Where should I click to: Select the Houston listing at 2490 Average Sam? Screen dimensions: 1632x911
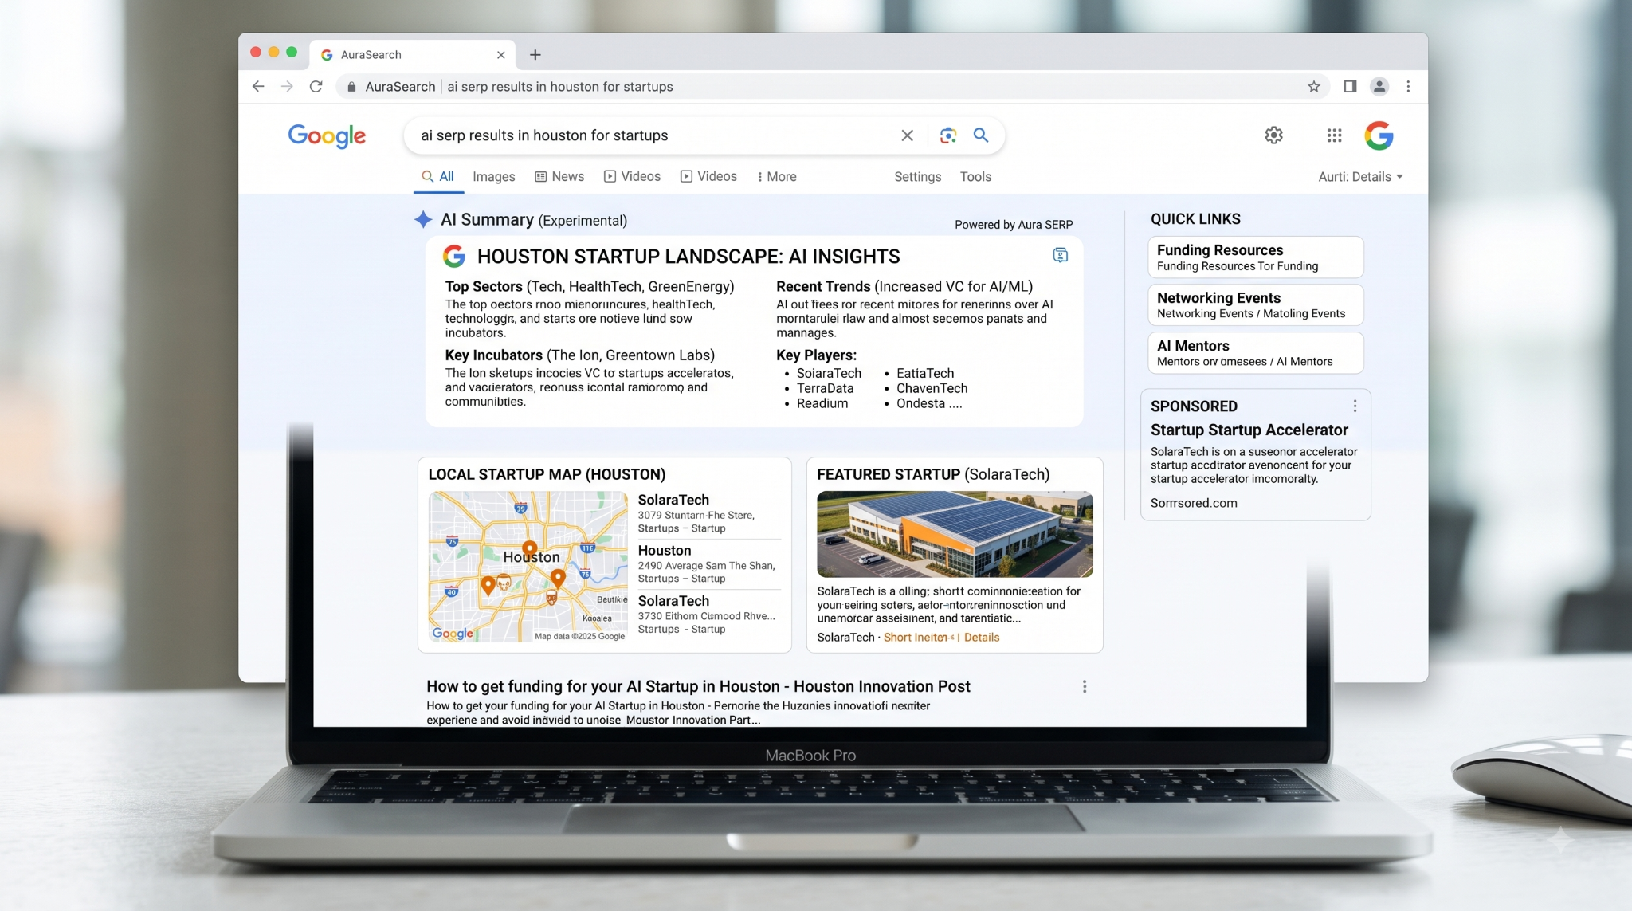click(x=708, y=563)
